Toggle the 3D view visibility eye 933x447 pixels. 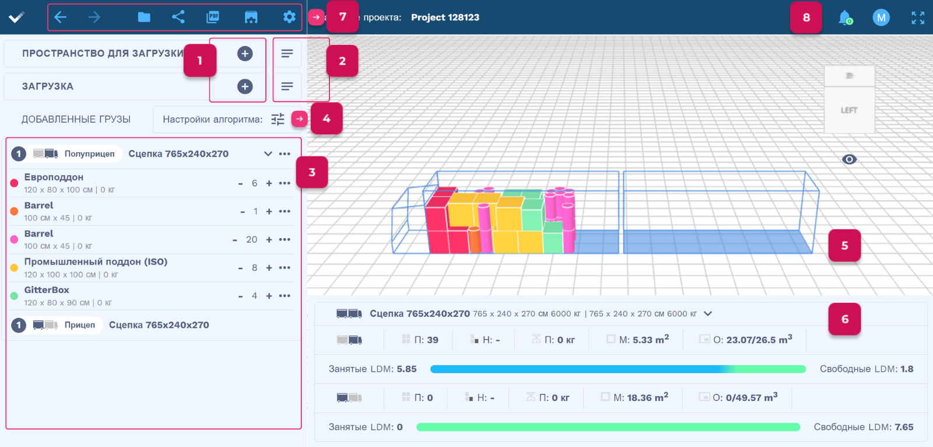click(x=849, y=159)
